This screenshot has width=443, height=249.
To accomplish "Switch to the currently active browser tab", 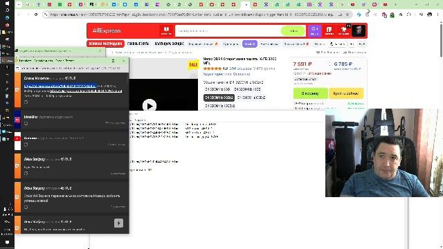I will [246, 5].
